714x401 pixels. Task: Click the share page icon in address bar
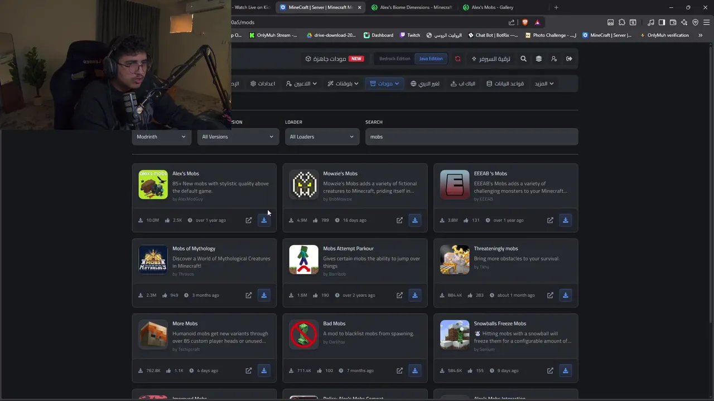[512, 22]
